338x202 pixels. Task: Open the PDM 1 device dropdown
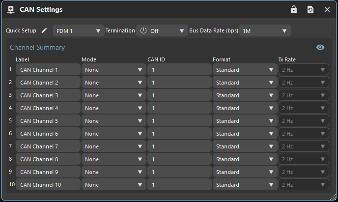click(78, 31)
